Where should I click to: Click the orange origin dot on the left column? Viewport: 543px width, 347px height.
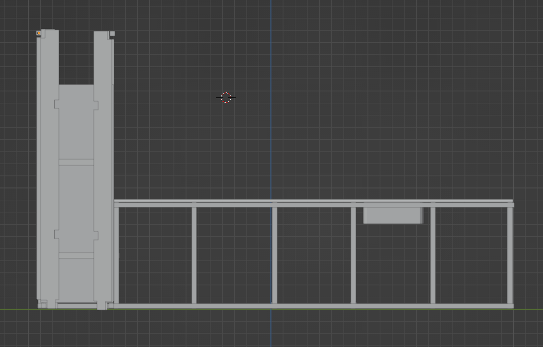click(39, 33)
